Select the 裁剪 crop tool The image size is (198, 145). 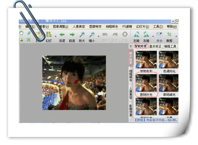click(169, 34)
